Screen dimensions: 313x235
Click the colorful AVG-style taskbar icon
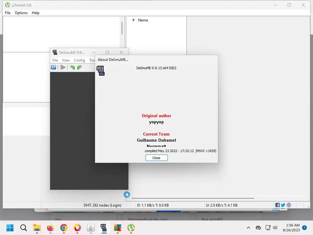click(x=118, y=228)
